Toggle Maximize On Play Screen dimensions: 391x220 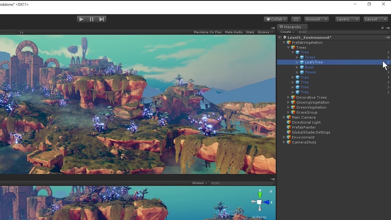pos(208,32)
